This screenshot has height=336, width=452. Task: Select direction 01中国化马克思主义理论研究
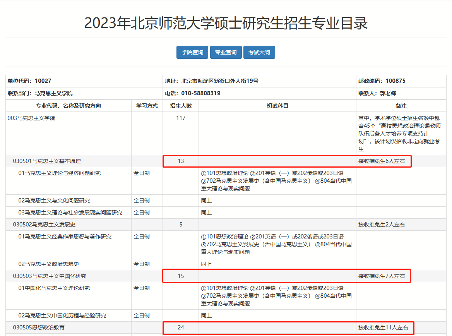[54, 288]
